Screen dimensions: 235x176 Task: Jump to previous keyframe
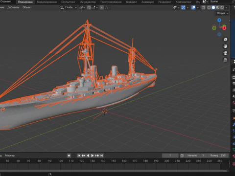pyautogui.click(x=83, y=155)
